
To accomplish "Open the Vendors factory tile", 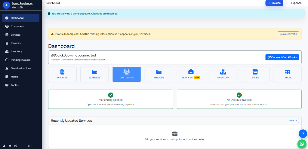I will click(159, 74).
